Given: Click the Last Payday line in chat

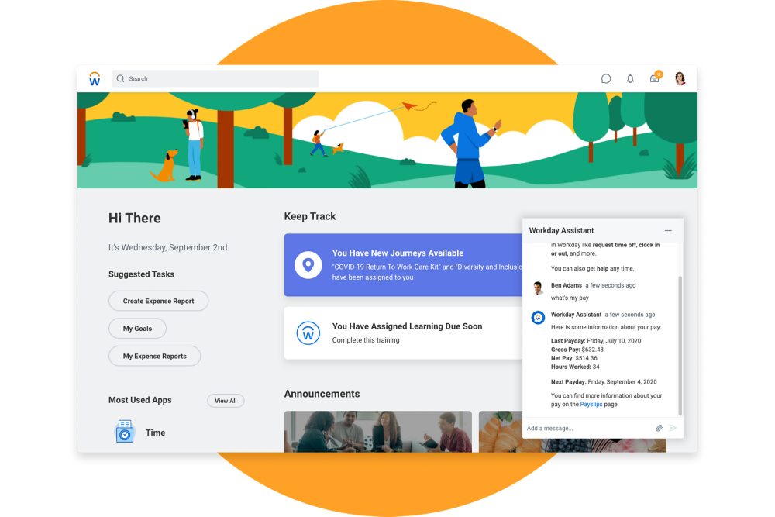Looking at the screenshot, I should [x=596, y=341].
